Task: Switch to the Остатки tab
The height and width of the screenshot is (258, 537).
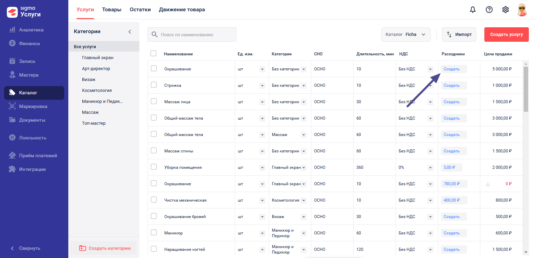Action: pos(140,10)
